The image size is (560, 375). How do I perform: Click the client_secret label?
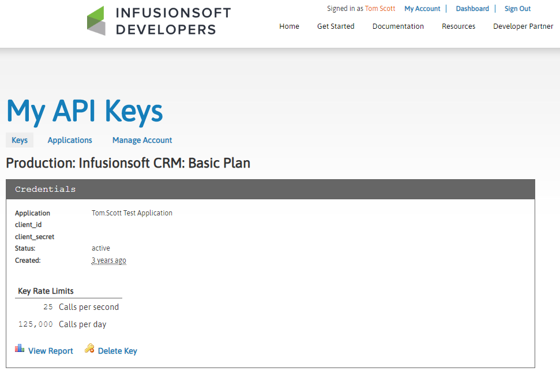pyautogui.click(x=35, y=237)
